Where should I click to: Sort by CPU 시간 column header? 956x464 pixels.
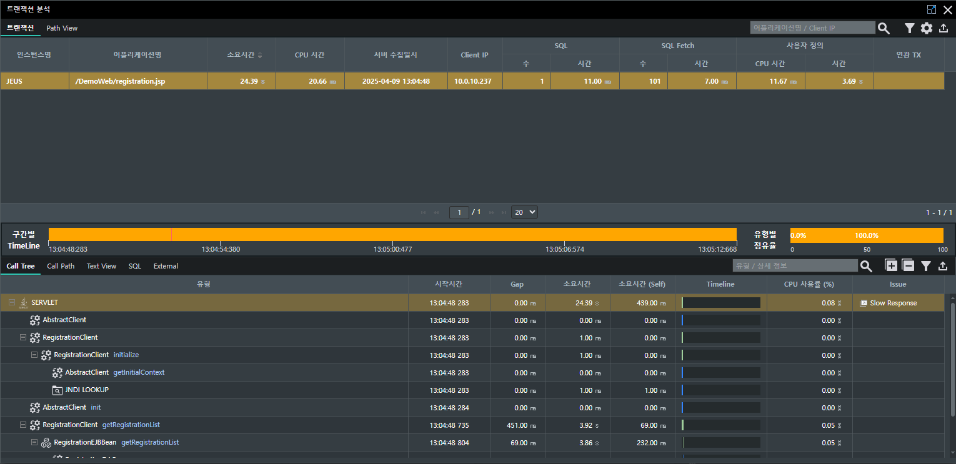click(310, 55)
